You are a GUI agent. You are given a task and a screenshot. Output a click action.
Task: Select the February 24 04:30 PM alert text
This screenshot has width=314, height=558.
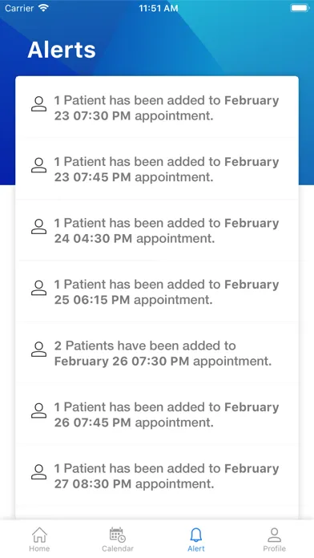pyautogui.click(x=167, y=231)
